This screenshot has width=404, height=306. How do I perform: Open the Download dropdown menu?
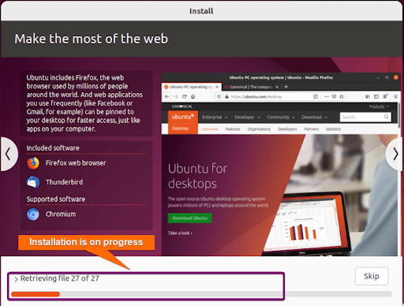tap(314, 118)
